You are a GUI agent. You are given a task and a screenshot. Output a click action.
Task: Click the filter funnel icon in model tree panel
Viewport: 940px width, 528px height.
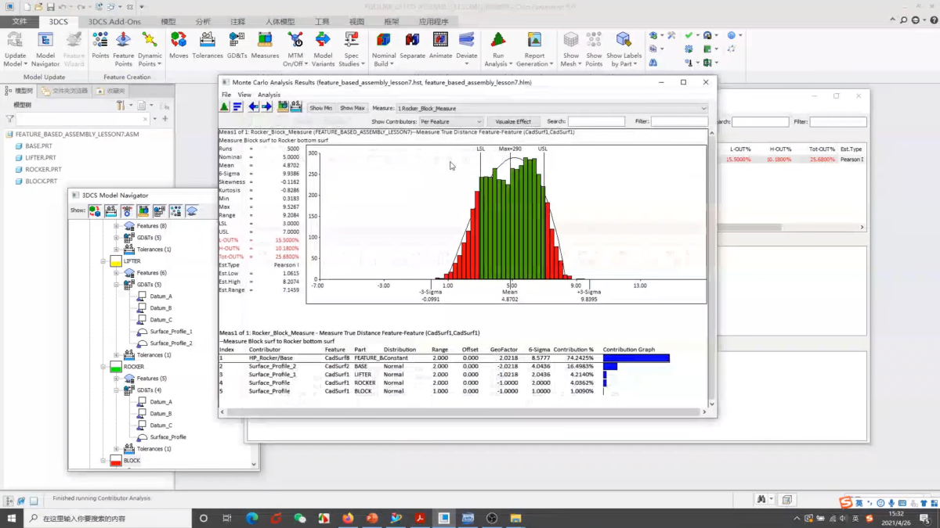[9, 119]
